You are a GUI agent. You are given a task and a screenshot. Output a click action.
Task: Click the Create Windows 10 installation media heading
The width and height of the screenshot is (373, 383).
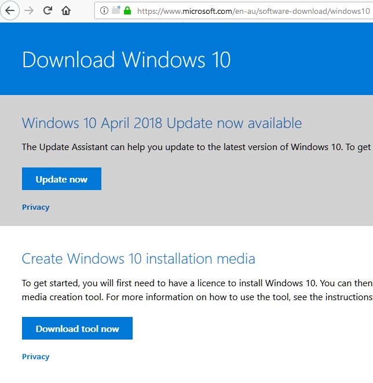click(x=138, y=258)
